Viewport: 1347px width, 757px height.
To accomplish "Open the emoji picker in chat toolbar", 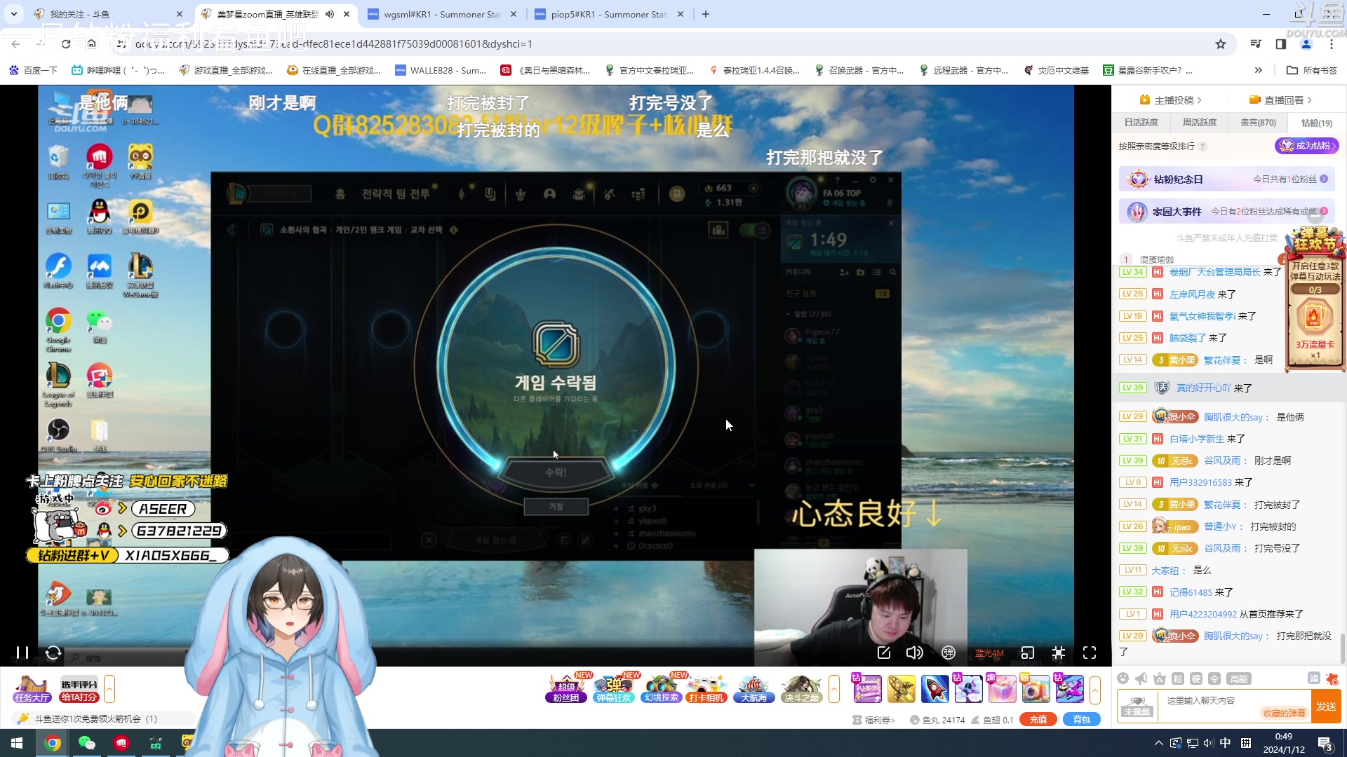I will [1123, 678].
